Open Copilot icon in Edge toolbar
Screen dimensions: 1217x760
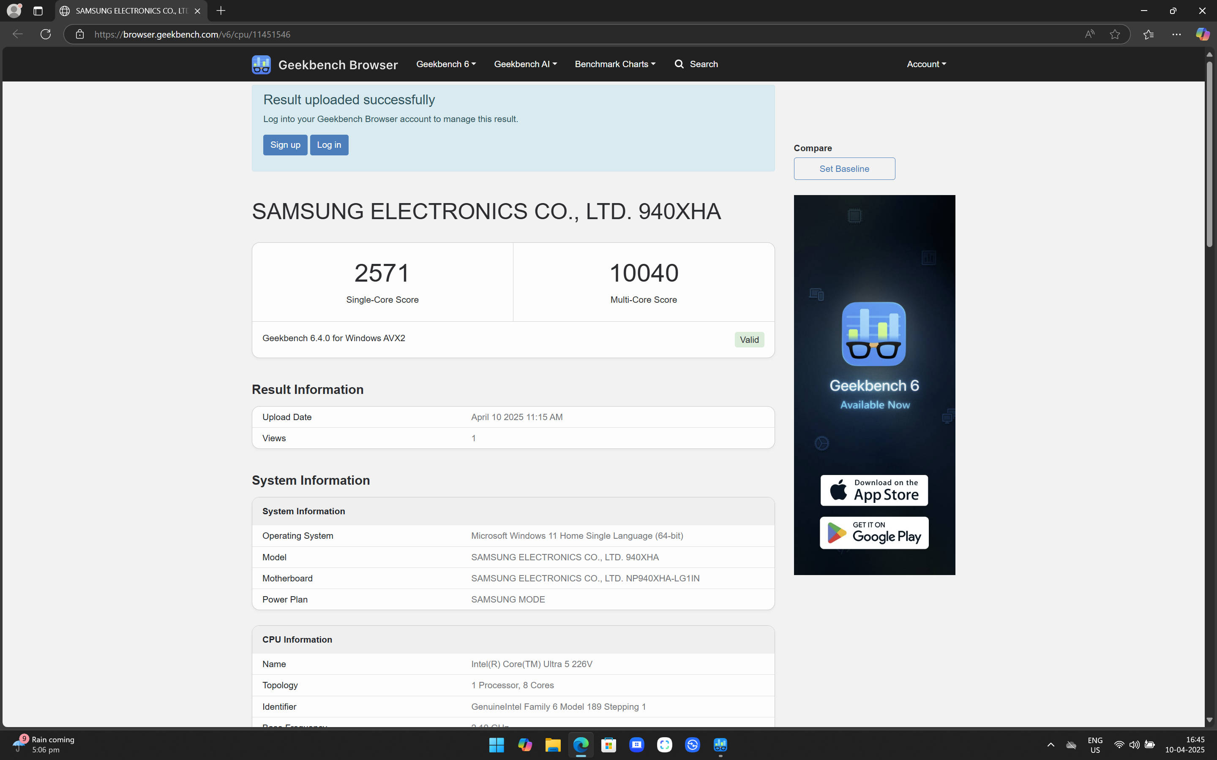tap(1202, 34)
